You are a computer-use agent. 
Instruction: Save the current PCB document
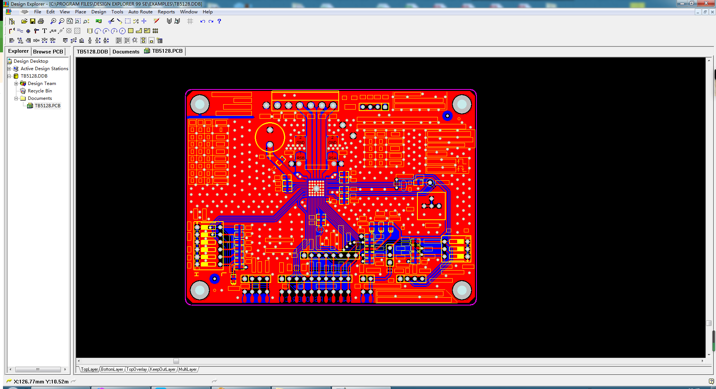[32, 21]
